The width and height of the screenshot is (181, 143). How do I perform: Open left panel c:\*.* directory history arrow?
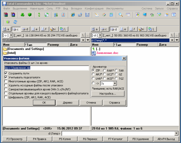pyautogui.click(x=88, y=40)
